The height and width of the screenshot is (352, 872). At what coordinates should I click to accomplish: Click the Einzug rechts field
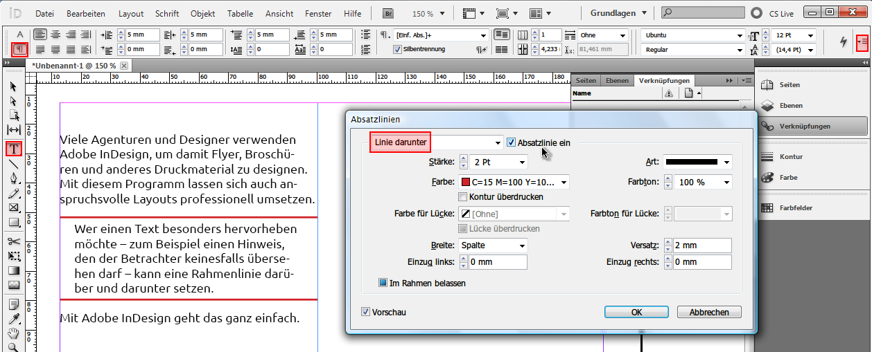tap(702, 262)
